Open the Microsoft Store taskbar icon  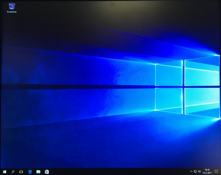click(x=47, y=172)
